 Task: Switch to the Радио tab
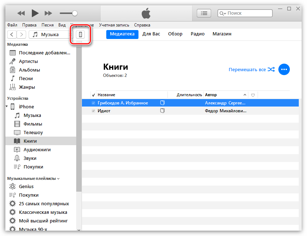click(198, 34)
